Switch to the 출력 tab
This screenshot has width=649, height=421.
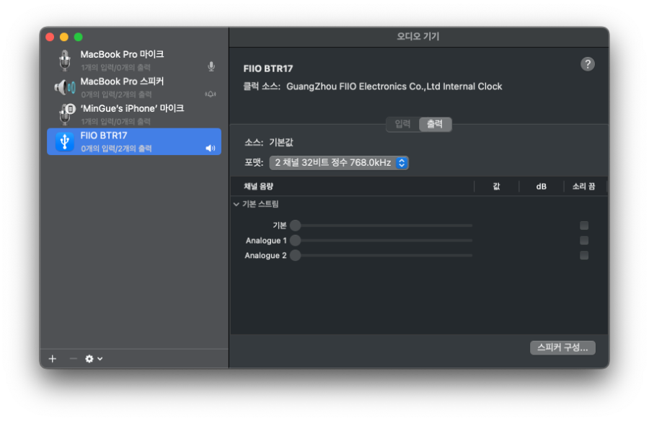coord(435,124)
